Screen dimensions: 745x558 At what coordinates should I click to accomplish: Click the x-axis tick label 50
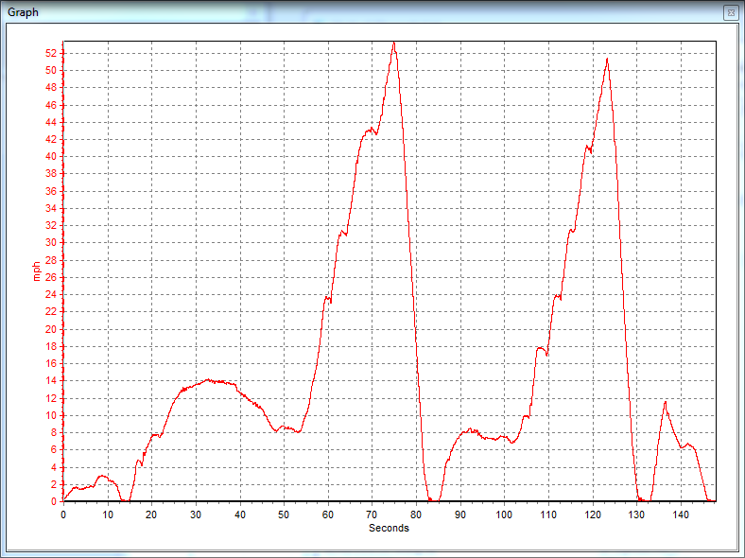click(x=284, y=514)
